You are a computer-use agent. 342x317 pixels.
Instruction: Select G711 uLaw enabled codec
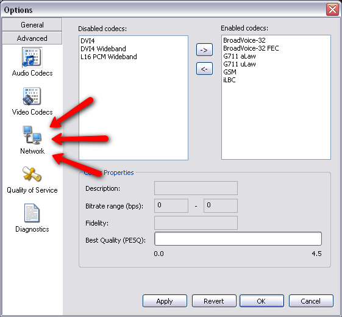[240, 64]
